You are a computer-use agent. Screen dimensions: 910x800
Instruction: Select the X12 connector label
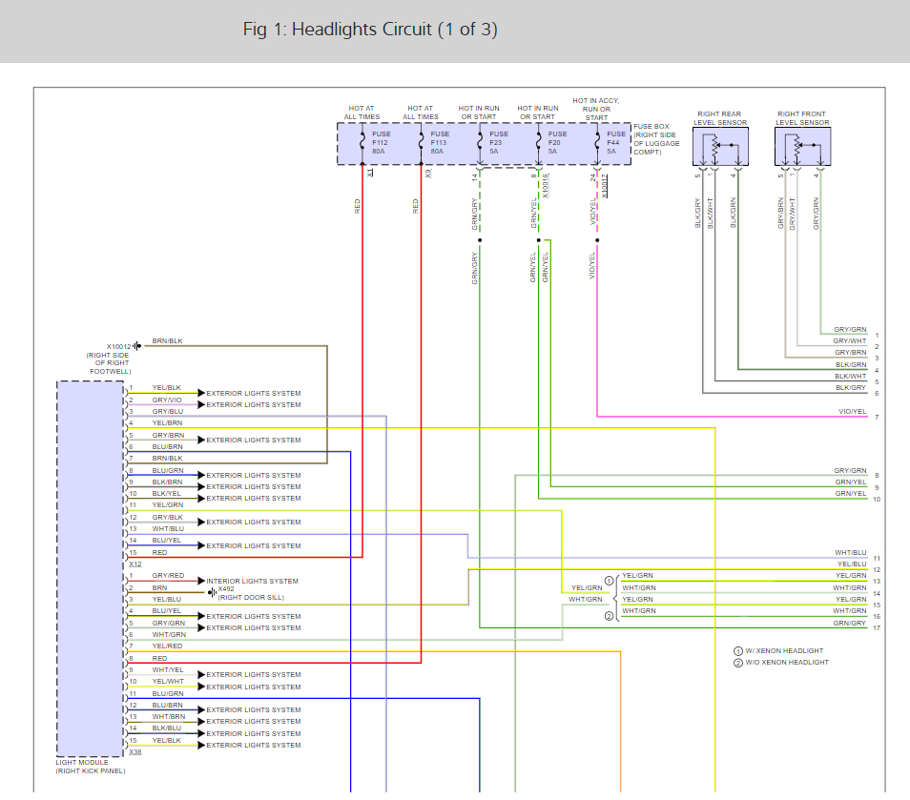[x=135, y=564]
